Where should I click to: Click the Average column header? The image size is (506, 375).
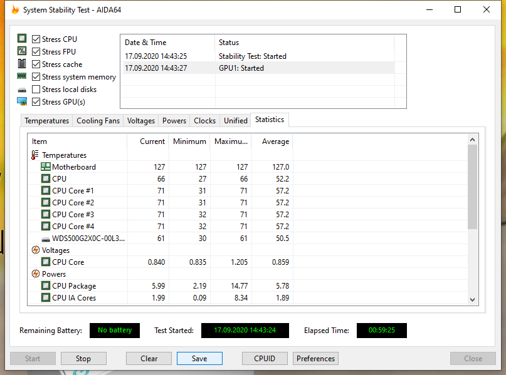tap(272, 141)
